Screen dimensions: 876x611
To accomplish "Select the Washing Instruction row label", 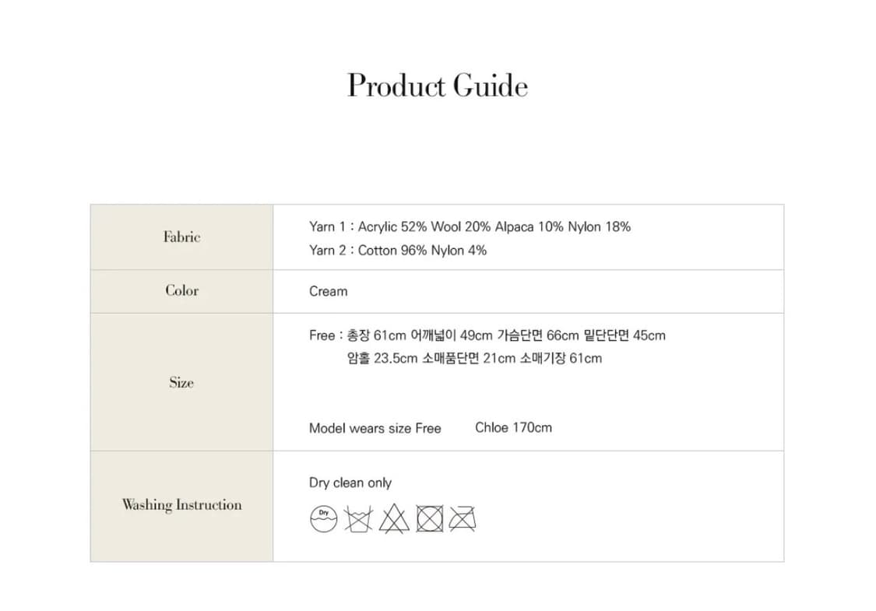I will coord(181,505).
